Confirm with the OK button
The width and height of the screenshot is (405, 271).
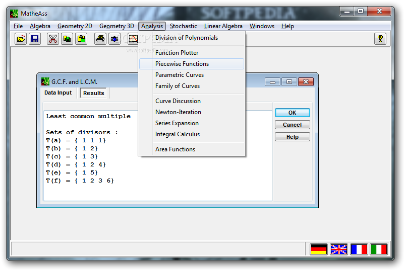click(292, 113)
